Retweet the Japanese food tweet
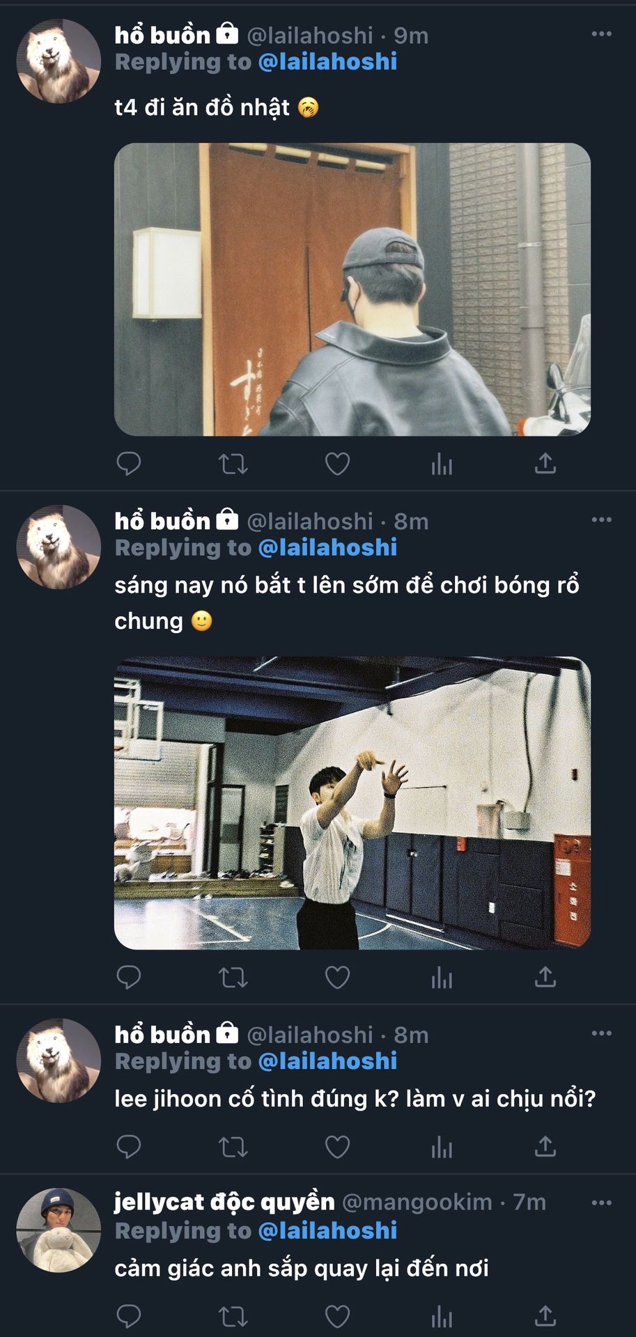Image resolution: width=636 pixels, height=1337 pixels. click(233, 464)
